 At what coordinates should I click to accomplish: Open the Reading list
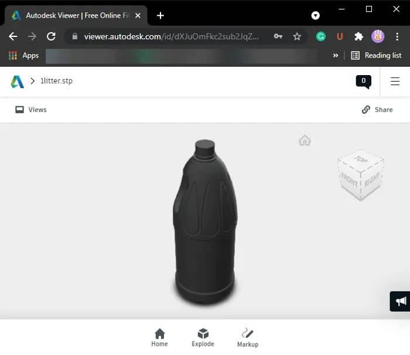tap(376, 55)
